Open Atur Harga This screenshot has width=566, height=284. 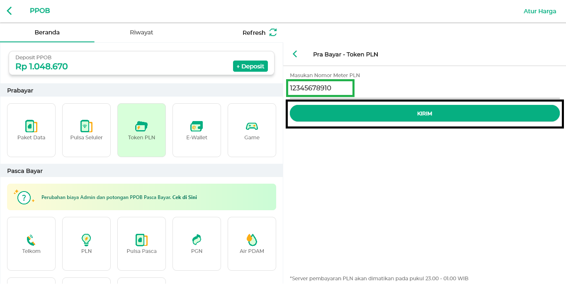tap(540, 11)
